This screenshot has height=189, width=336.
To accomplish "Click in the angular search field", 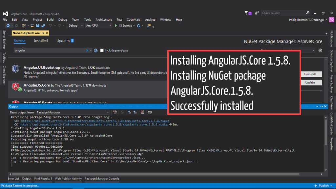I will click(50, 50).
